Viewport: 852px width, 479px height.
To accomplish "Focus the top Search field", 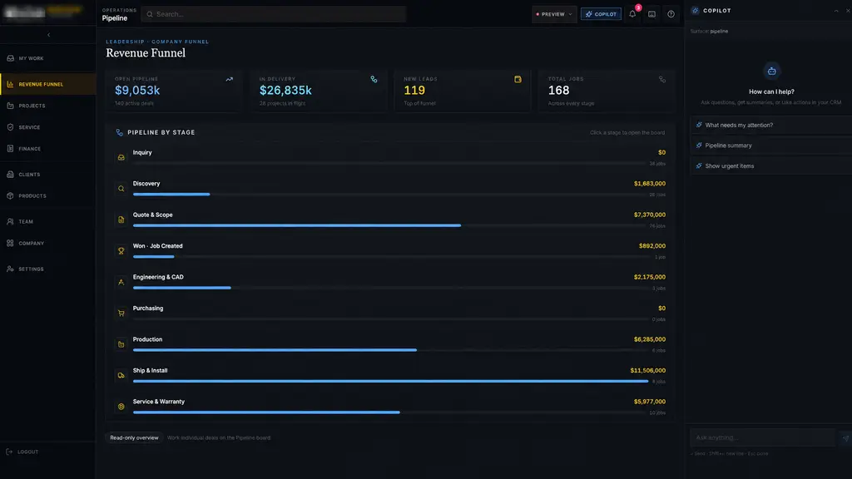I will pyautogui.click(x=273, y=14).
